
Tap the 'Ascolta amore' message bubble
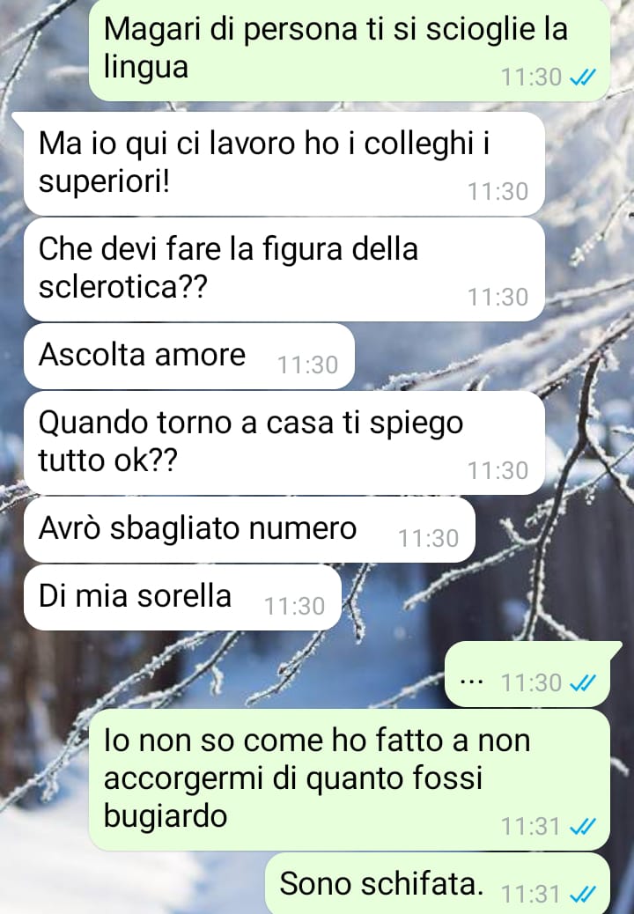(189, 356)
